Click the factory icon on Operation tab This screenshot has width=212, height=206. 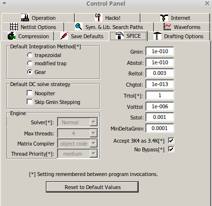pos(25,17)
